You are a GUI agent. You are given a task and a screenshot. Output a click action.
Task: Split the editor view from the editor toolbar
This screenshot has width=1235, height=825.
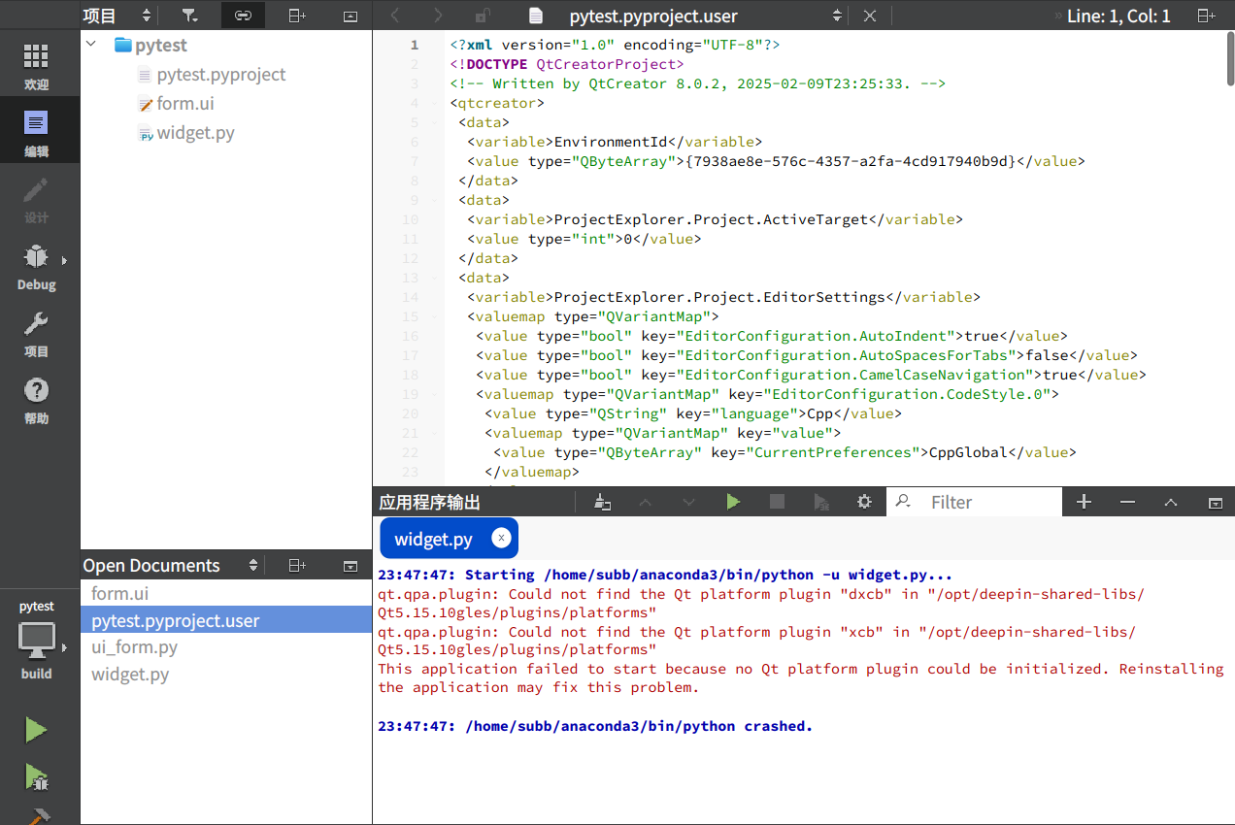[x=1206, y=16]
